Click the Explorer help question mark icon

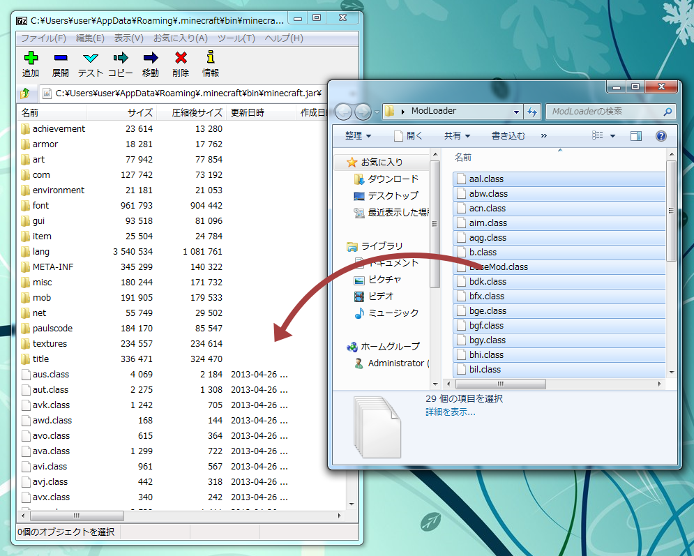(x=661, y=136)
